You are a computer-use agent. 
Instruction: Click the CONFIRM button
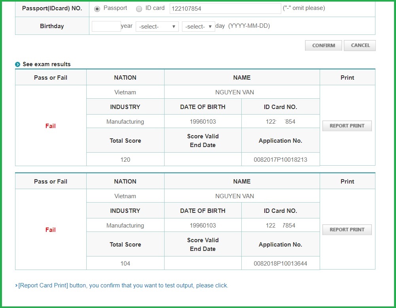click(x=324, y=46)
